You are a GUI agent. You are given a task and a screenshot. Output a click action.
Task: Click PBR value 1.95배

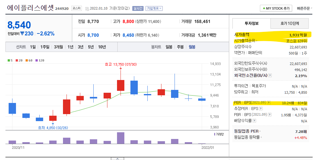pyautogui.click(x=286, y=115)
